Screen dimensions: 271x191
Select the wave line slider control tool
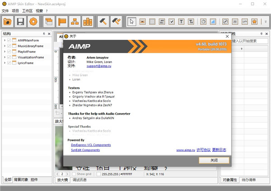(244, 22)
